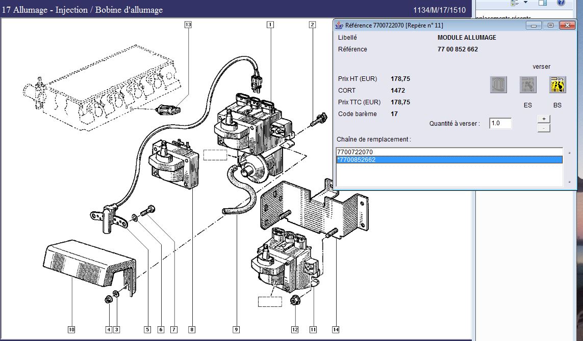Click the yellow BS basket icon
The width and height of the screenshot is (583, 341).
(557, 84)
